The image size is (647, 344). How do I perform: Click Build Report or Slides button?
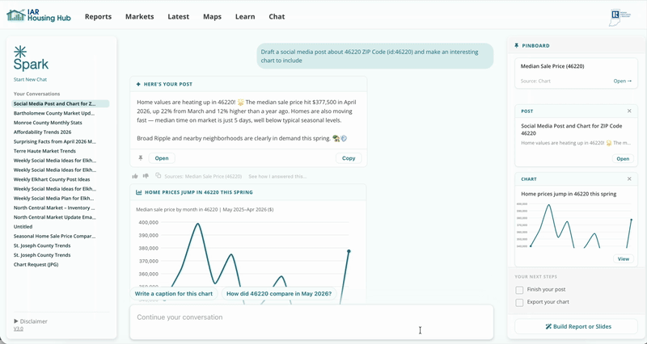[x=576, y=327]
